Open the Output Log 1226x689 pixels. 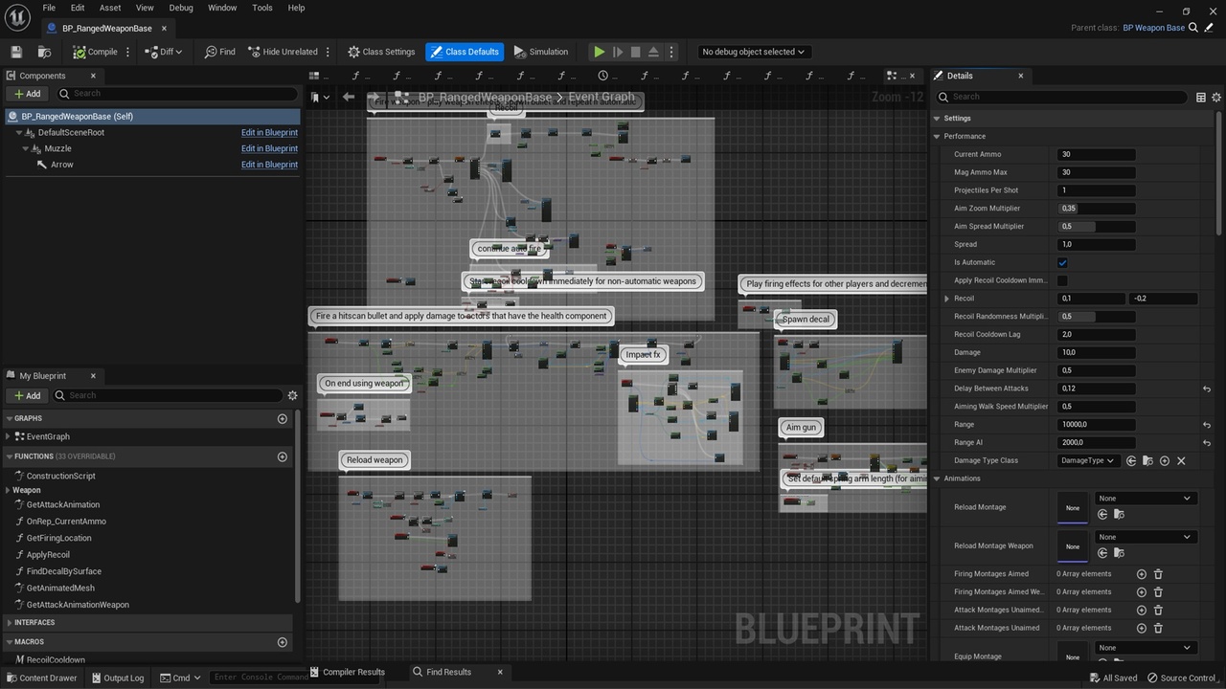pos(117,678)
